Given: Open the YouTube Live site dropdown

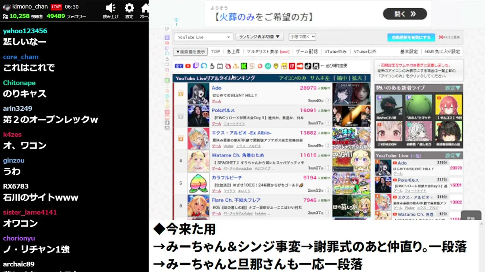Looking at the screenshot, I should [x=203, y=37].
